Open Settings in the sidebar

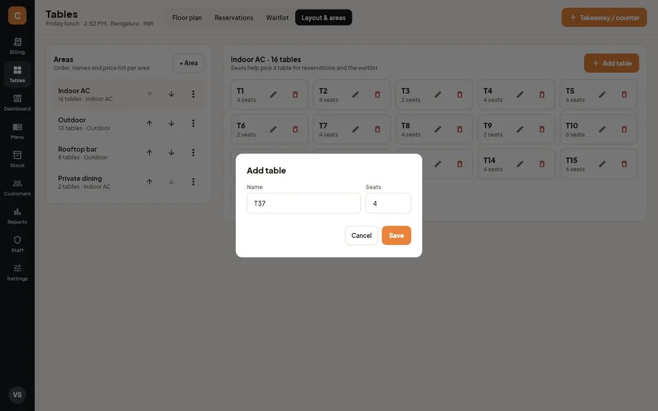(x=17, y=272)
